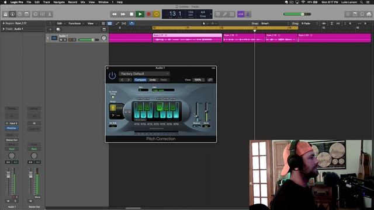374x210 pixels.
Task: Adjust the Response slider in Pitch Correction
Action: (197, 112)
